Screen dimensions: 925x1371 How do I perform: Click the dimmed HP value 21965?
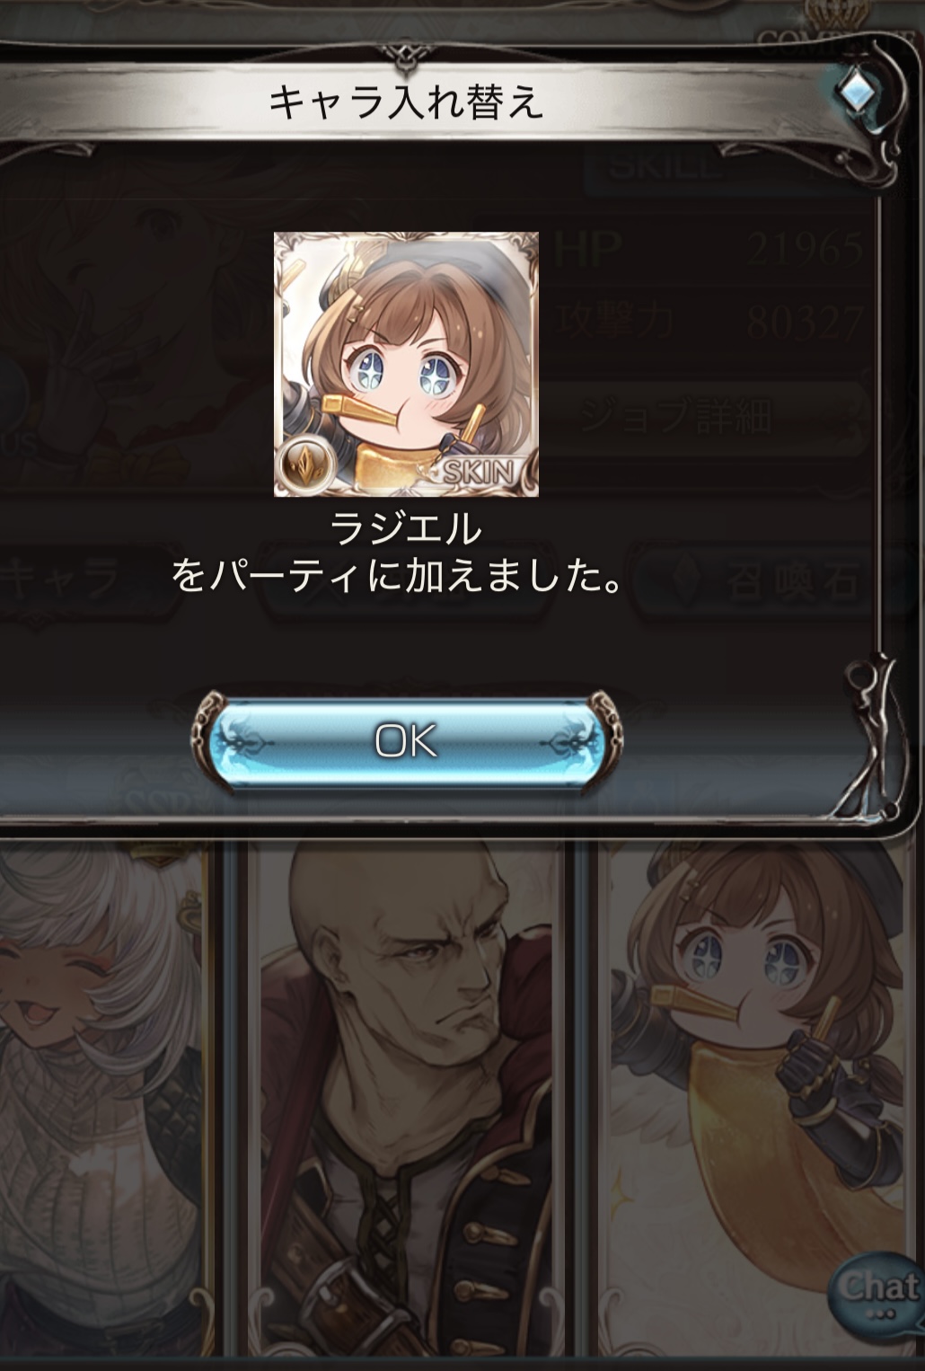click(x=805, y=249)
